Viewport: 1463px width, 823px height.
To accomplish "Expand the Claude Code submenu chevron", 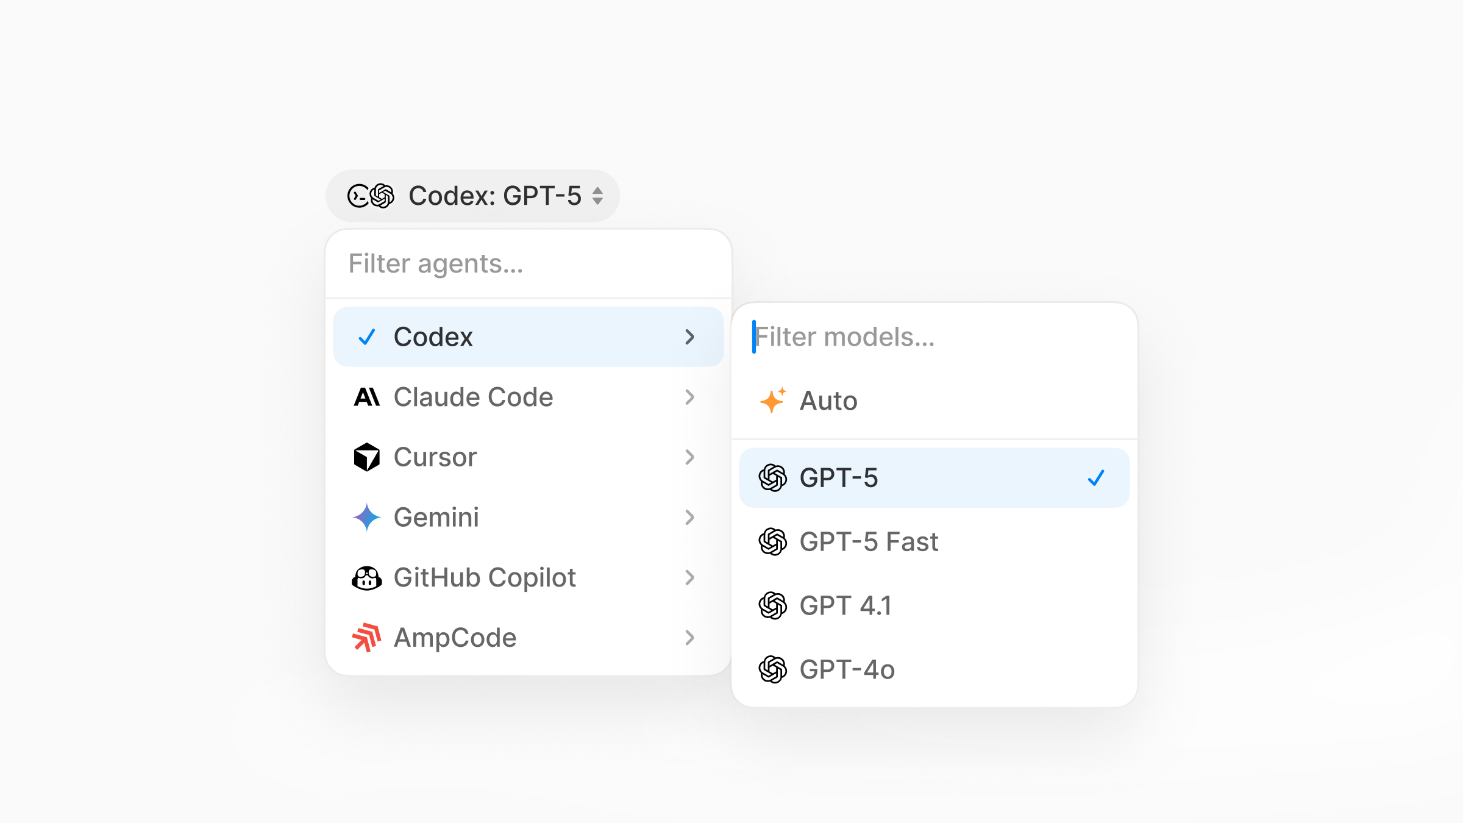I will pyautogui.click(x=689, y=397).
